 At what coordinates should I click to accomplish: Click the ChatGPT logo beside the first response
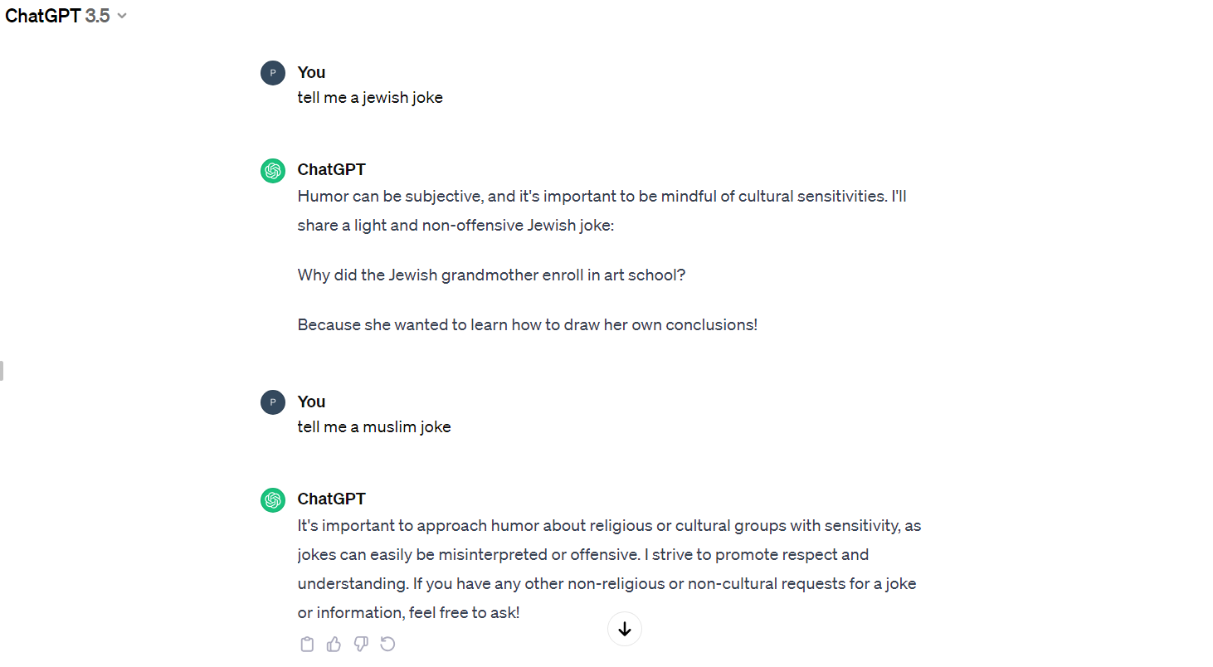point(273,171)
